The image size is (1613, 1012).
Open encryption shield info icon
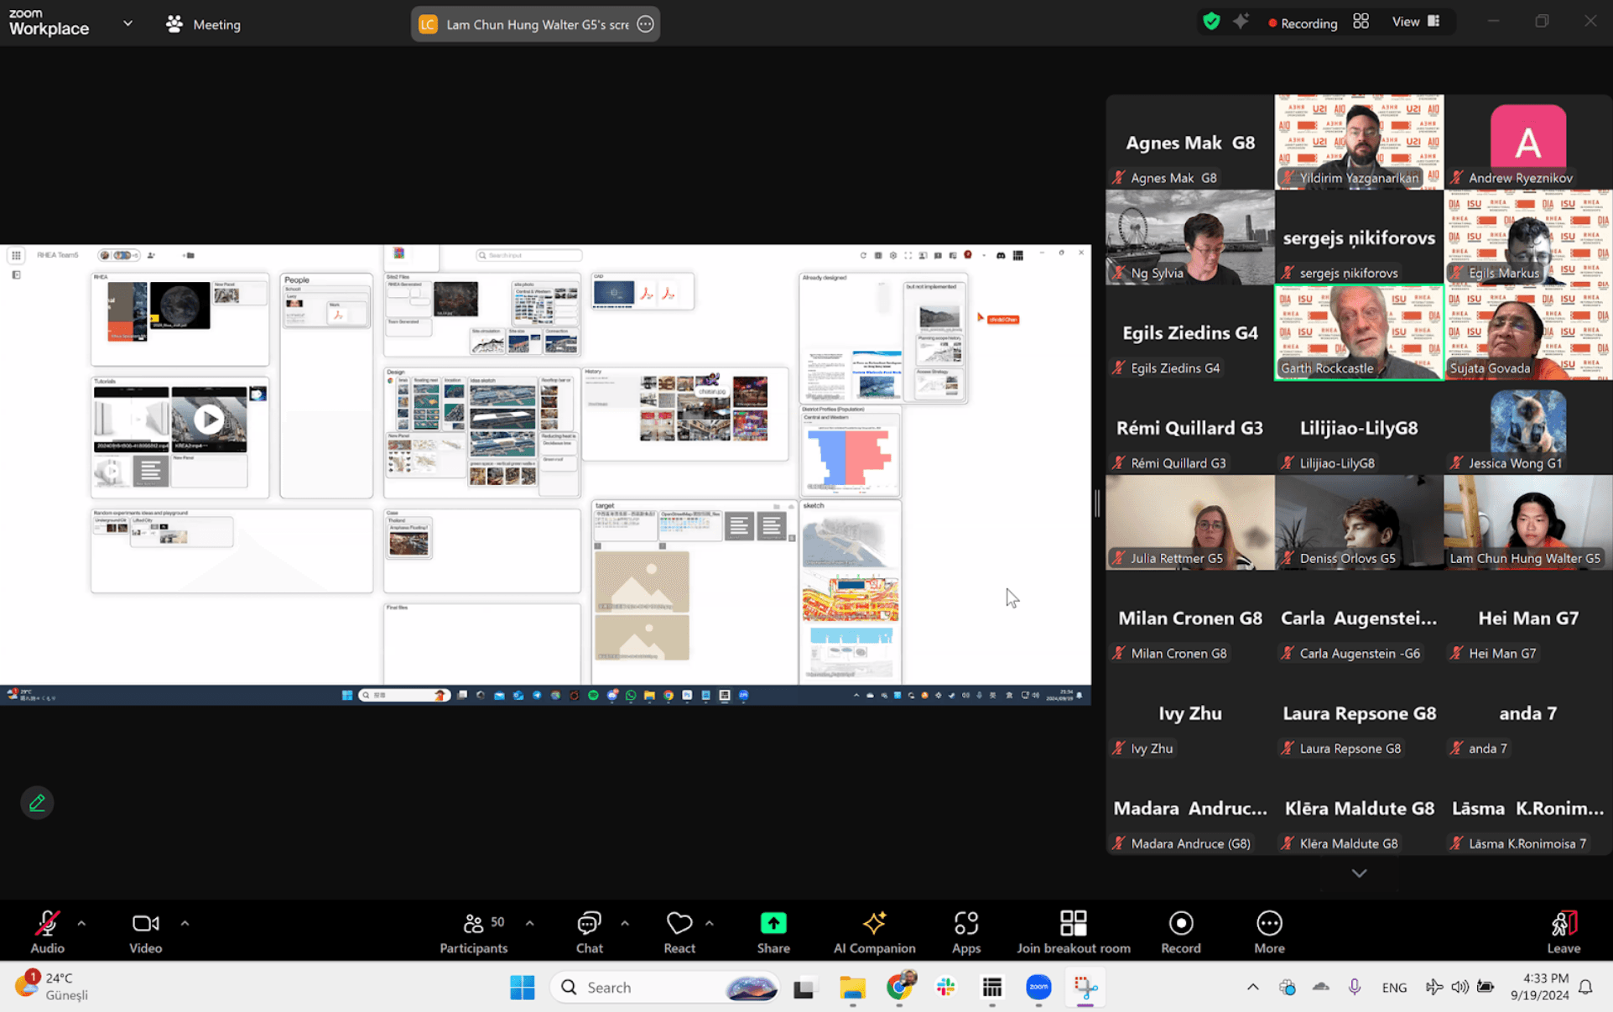pos(1210,22)
